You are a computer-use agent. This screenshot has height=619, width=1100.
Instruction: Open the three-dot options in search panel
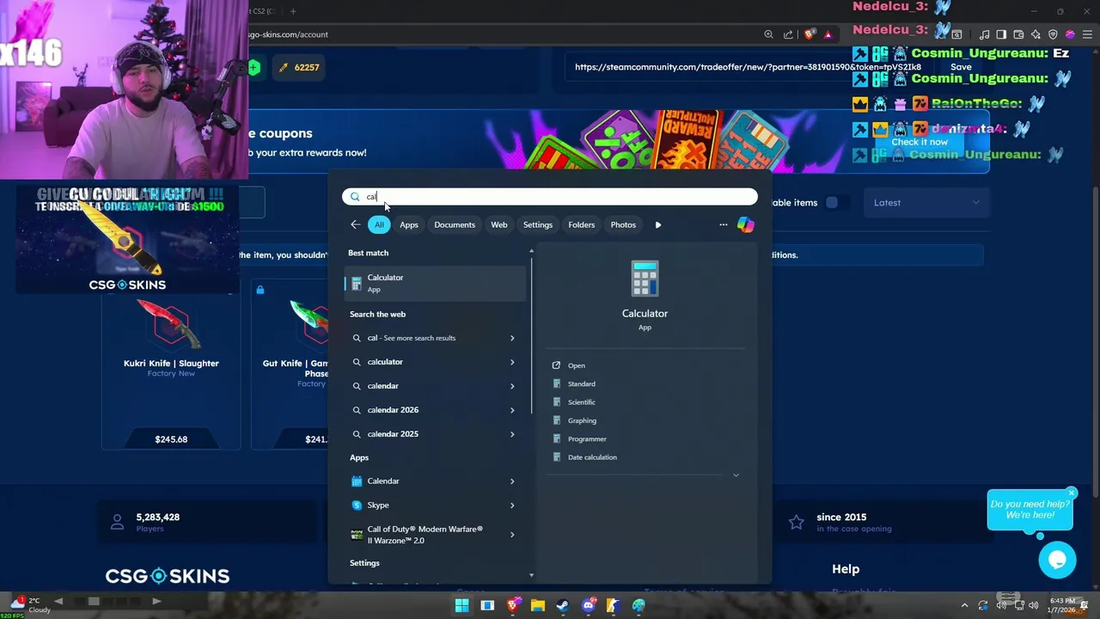[723, 224]
